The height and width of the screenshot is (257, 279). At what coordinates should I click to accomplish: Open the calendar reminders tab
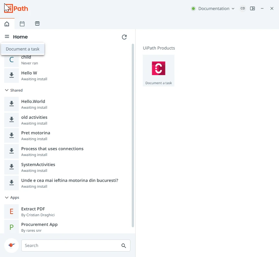[x=22, y=24]
